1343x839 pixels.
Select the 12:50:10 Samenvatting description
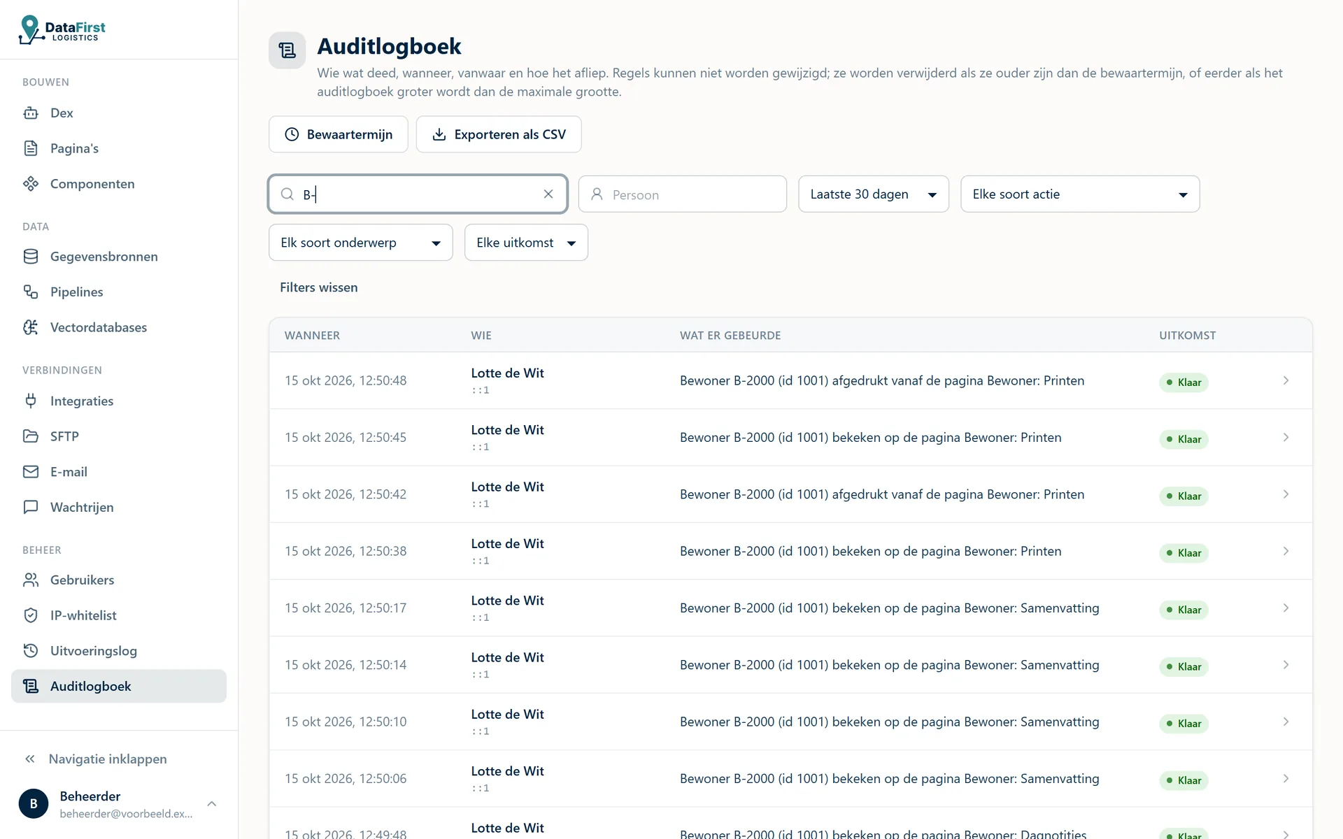[890, 722]
